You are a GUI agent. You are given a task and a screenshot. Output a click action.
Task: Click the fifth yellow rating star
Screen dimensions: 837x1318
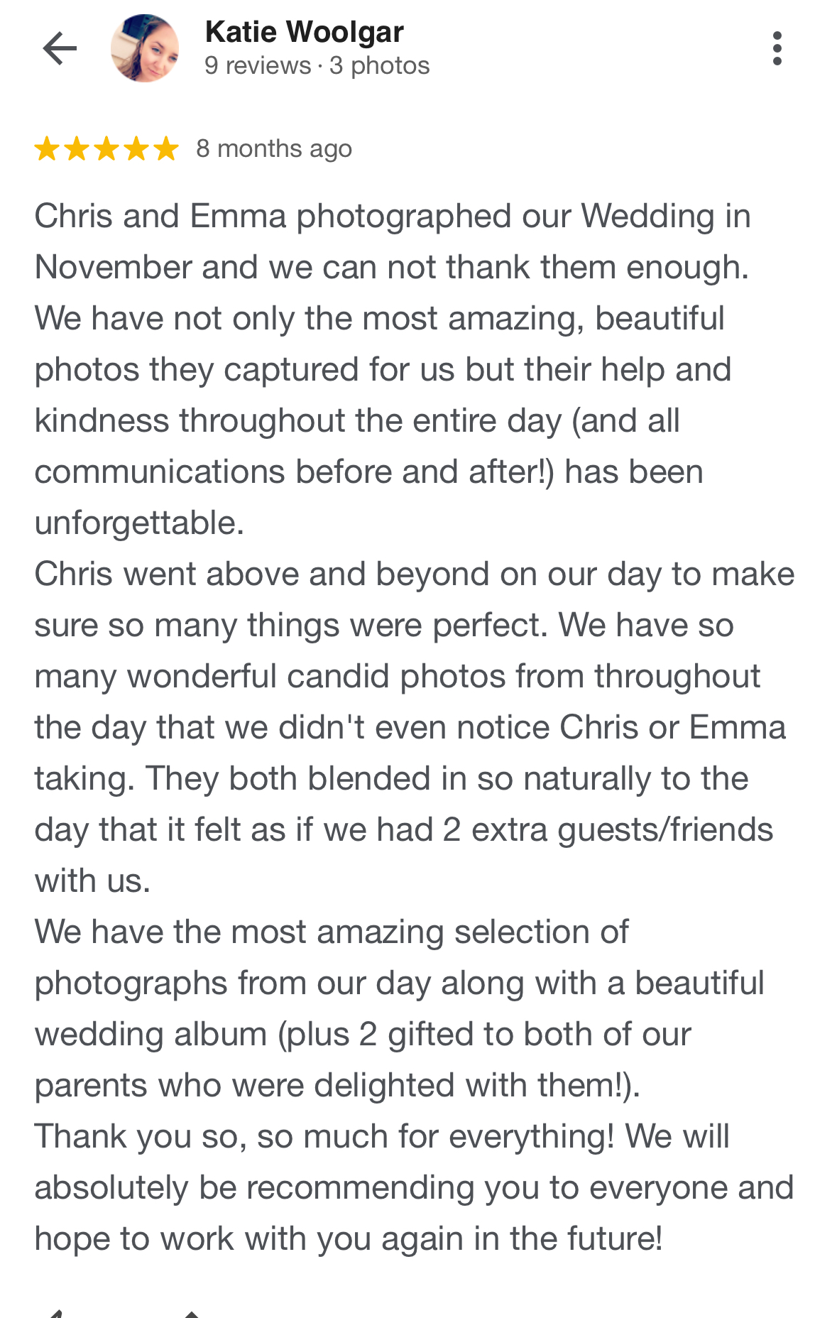coord(166,149)
